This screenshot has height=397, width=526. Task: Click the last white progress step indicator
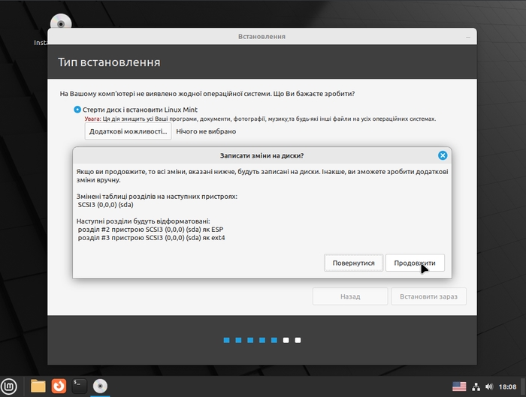coord(298,341)
